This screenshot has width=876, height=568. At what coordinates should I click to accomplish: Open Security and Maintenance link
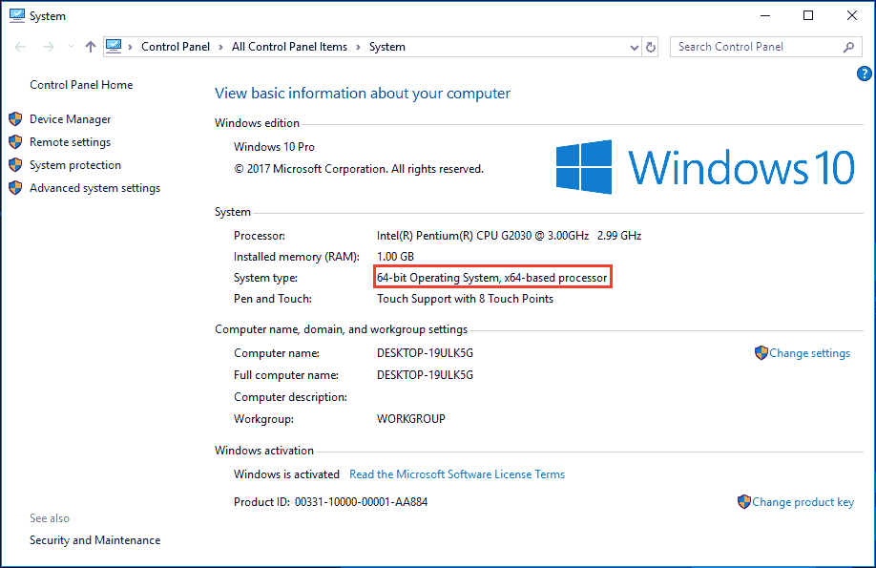tap(94, 540)
